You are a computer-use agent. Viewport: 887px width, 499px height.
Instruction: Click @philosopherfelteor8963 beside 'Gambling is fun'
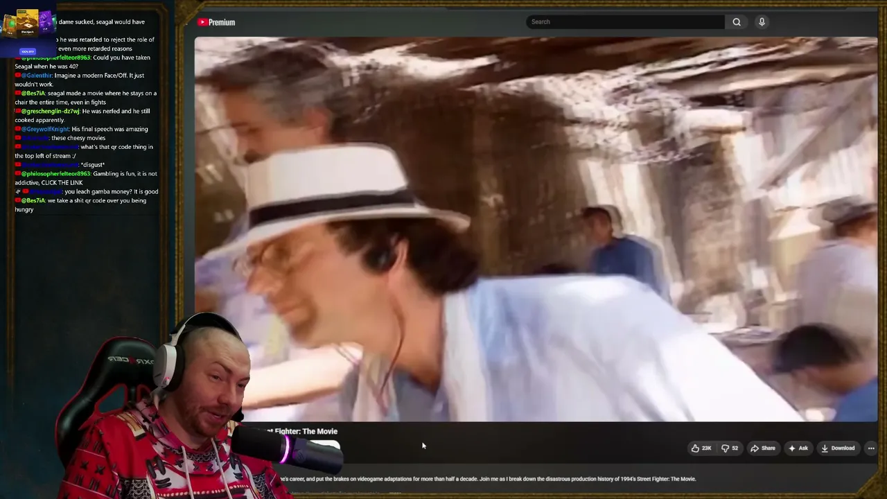coord(55,173)
